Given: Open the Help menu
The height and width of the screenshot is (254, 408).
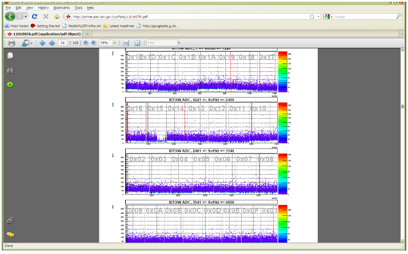Looking at the screenshot, I should click(90, 8).
